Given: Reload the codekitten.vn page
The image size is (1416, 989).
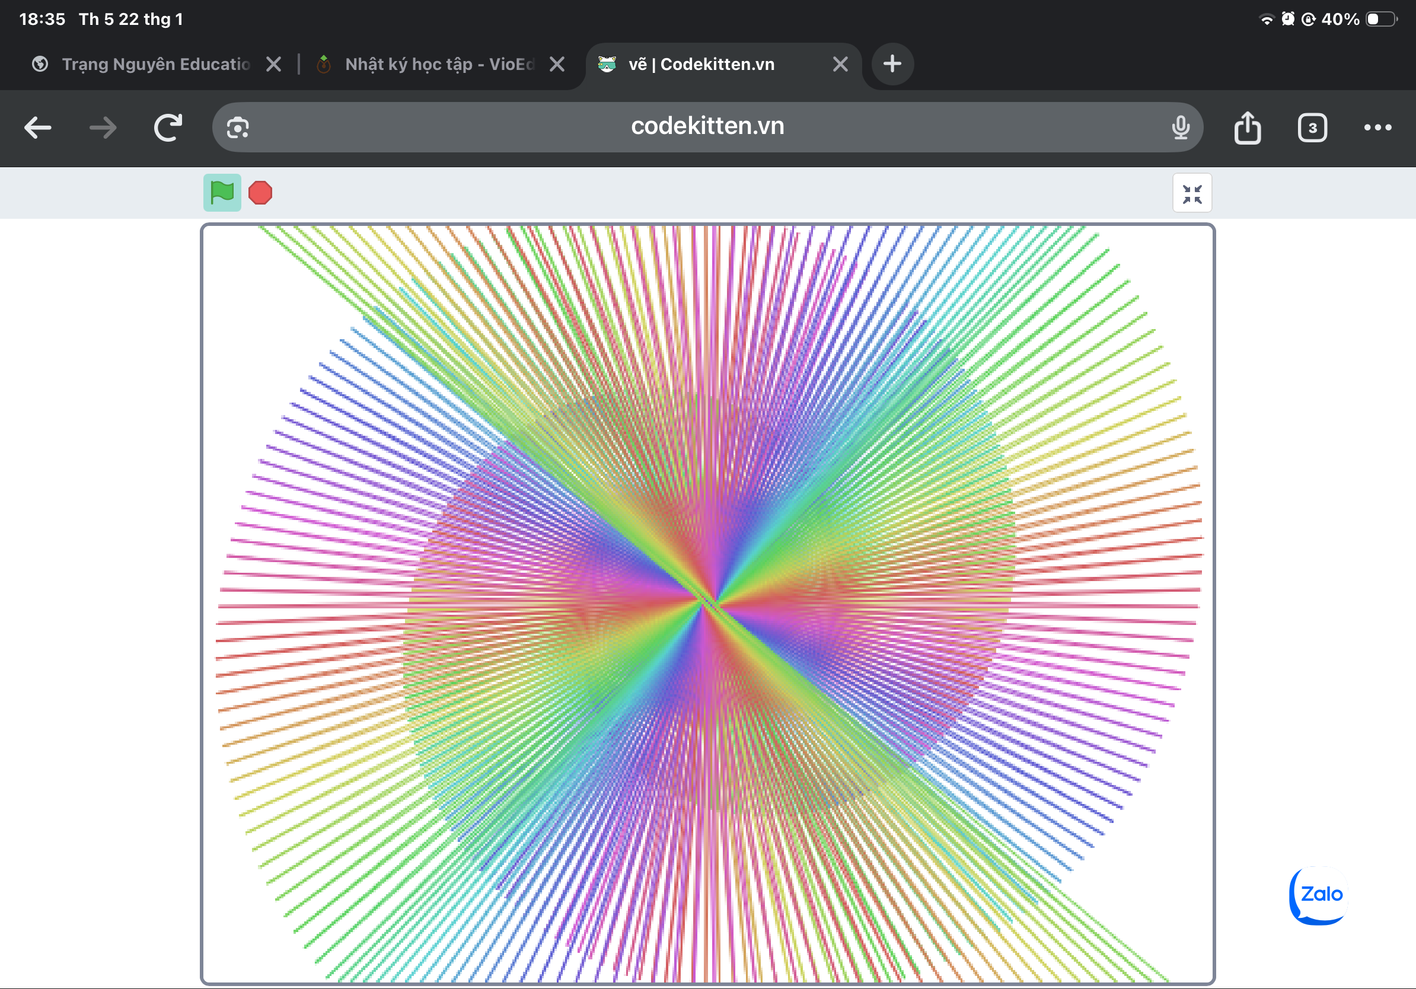Looking at the screenshot, I should click(168, 127).
